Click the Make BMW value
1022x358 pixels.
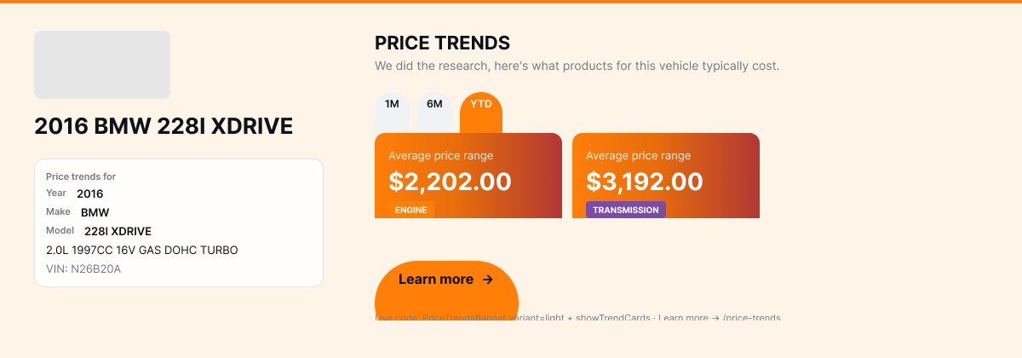(95, 212)
